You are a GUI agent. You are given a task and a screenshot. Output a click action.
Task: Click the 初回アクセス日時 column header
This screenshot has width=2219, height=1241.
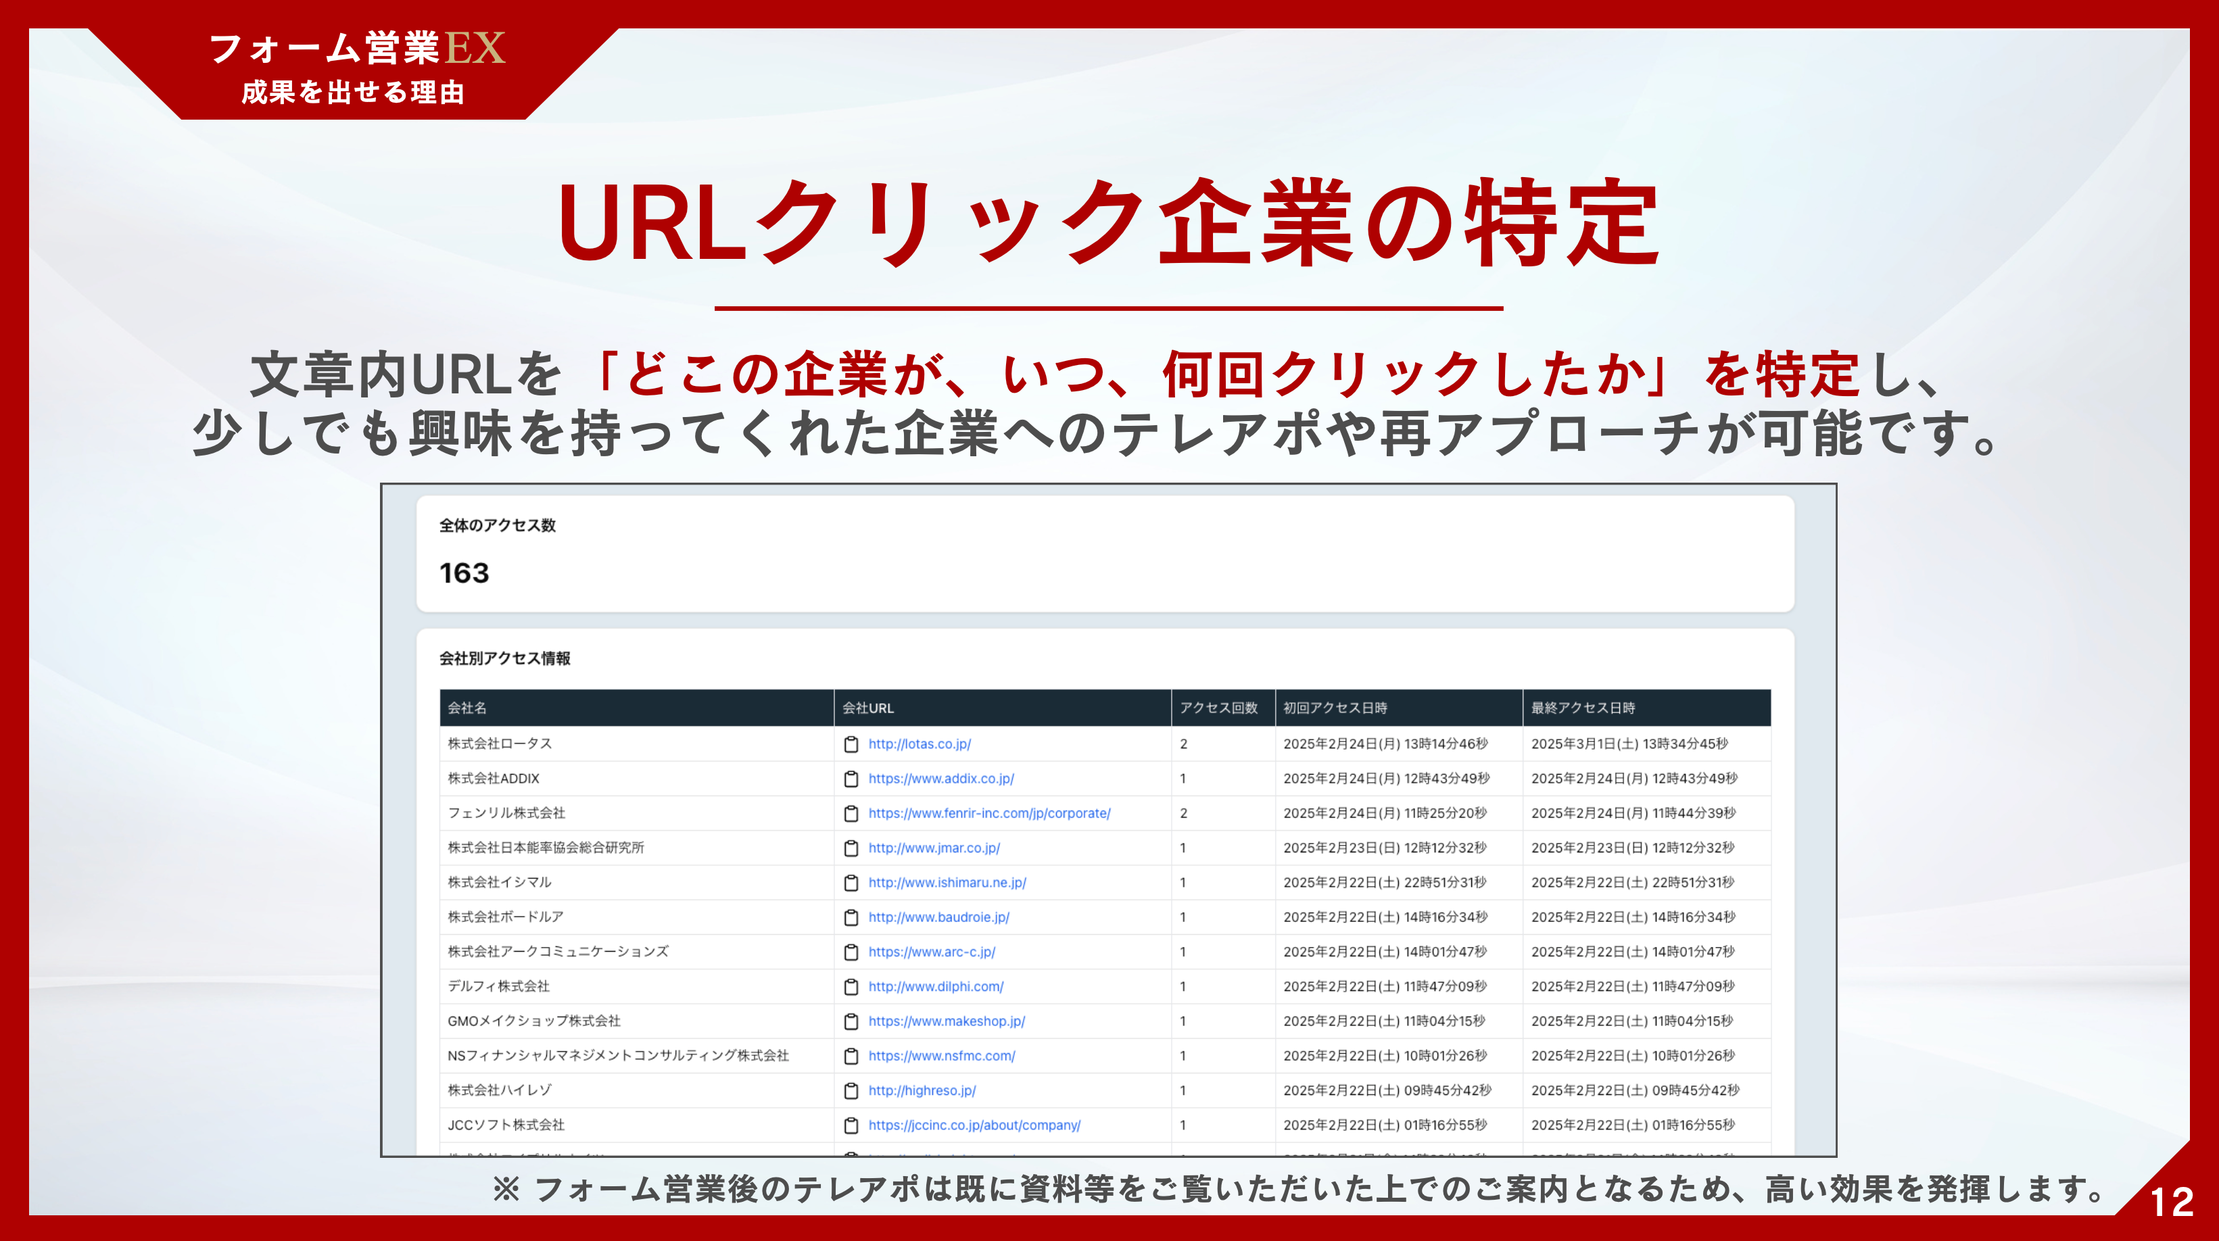(1335, 708)
